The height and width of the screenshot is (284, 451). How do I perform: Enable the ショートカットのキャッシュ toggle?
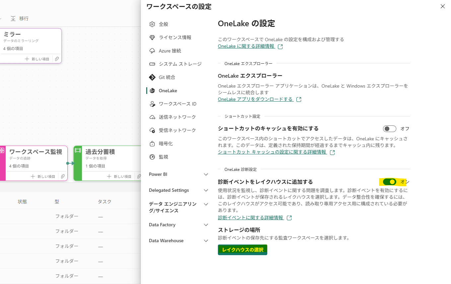(390, 129)
